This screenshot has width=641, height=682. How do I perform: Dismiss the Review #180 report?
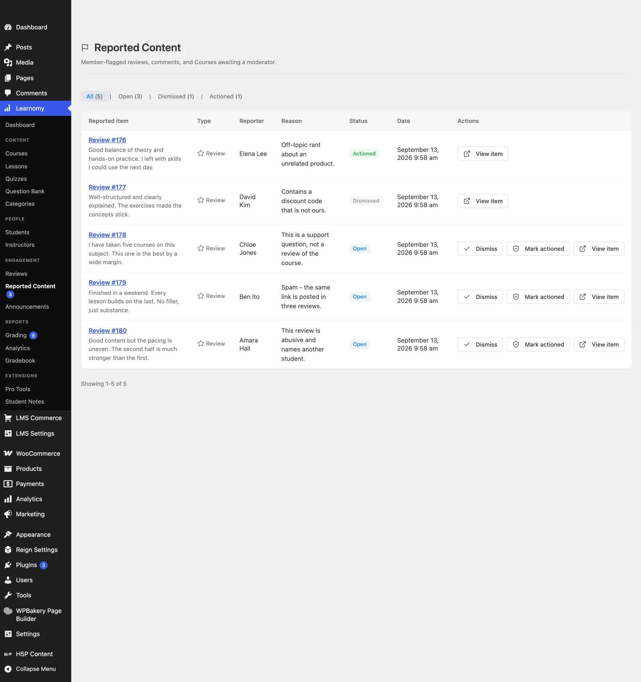480,345
